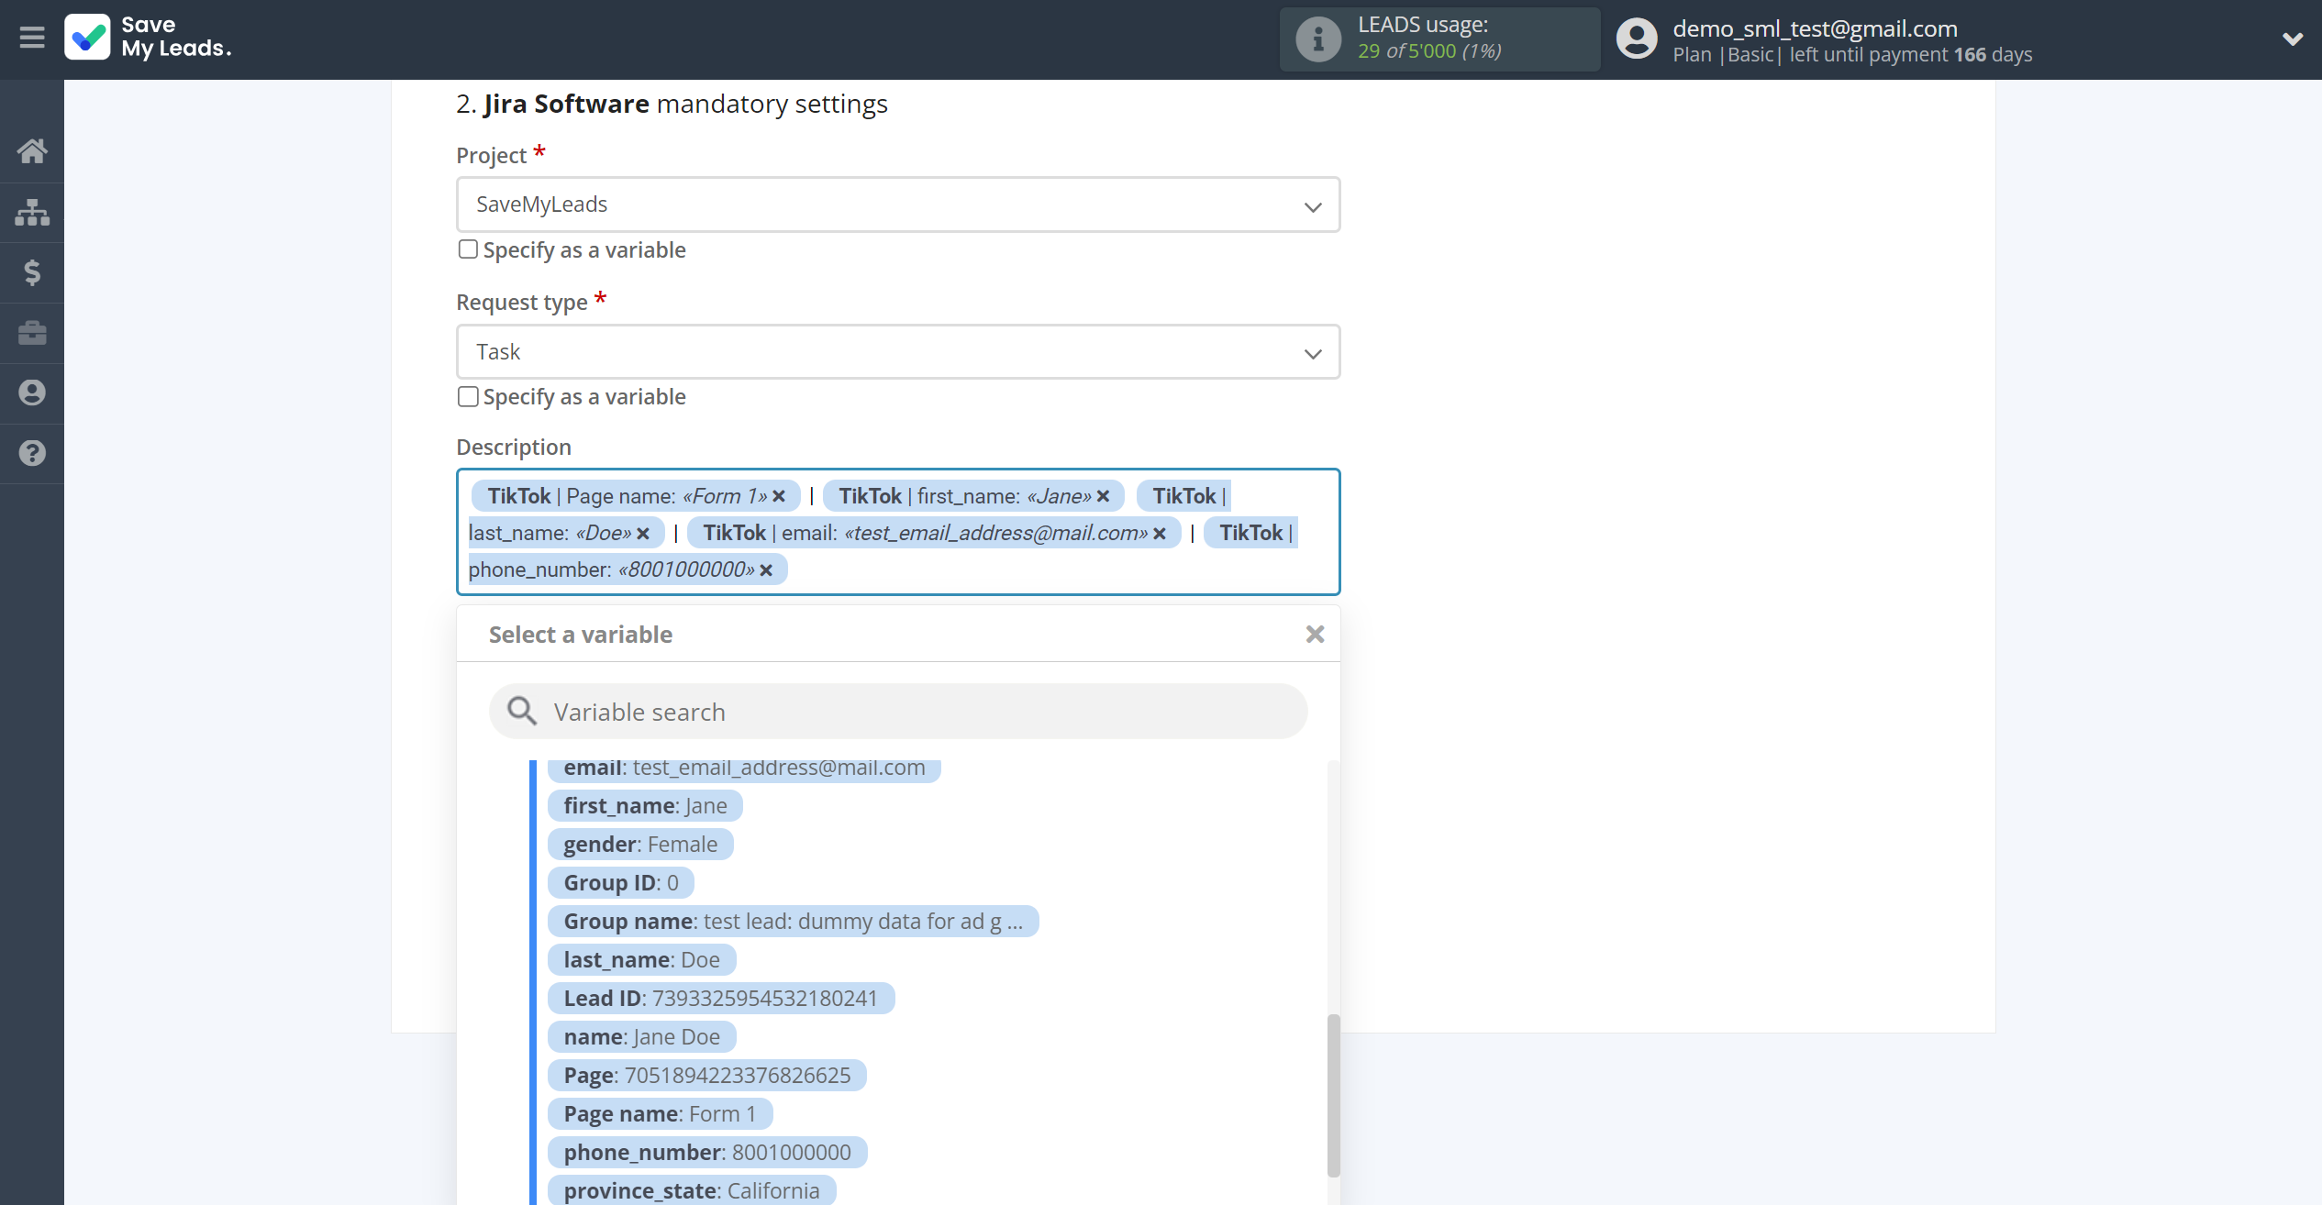The height and width of the screenshot is (1205, 2322).
Task: Select the Page name: Form 1 variable
Action: coord(661,1114)
